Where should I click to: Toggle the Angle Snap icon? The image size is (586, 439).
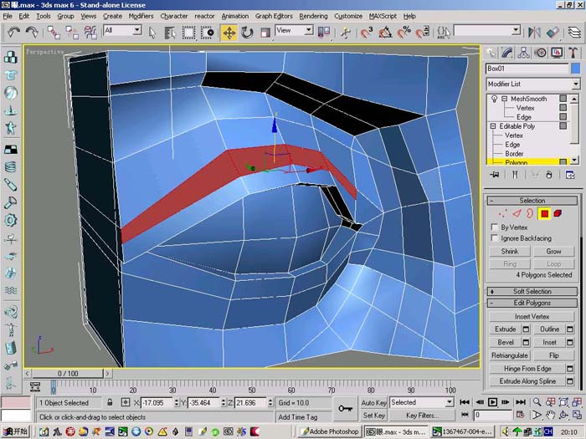(x=385, y=33)
